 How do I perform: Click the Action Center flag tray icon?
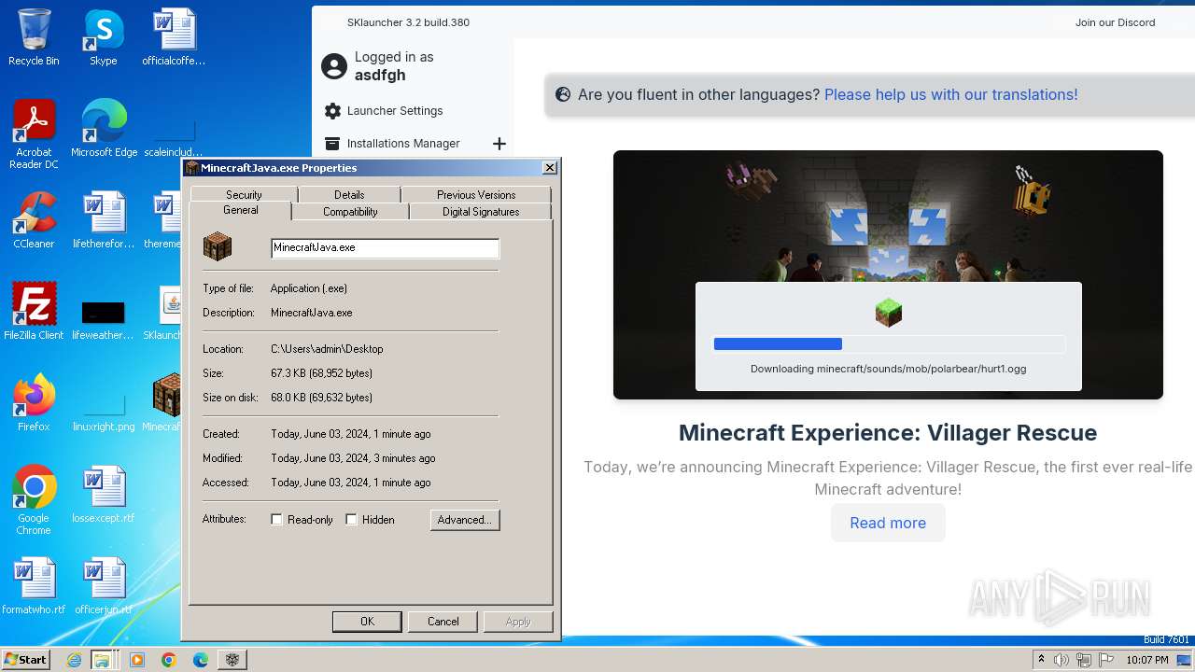click(x=1106, y=660)
